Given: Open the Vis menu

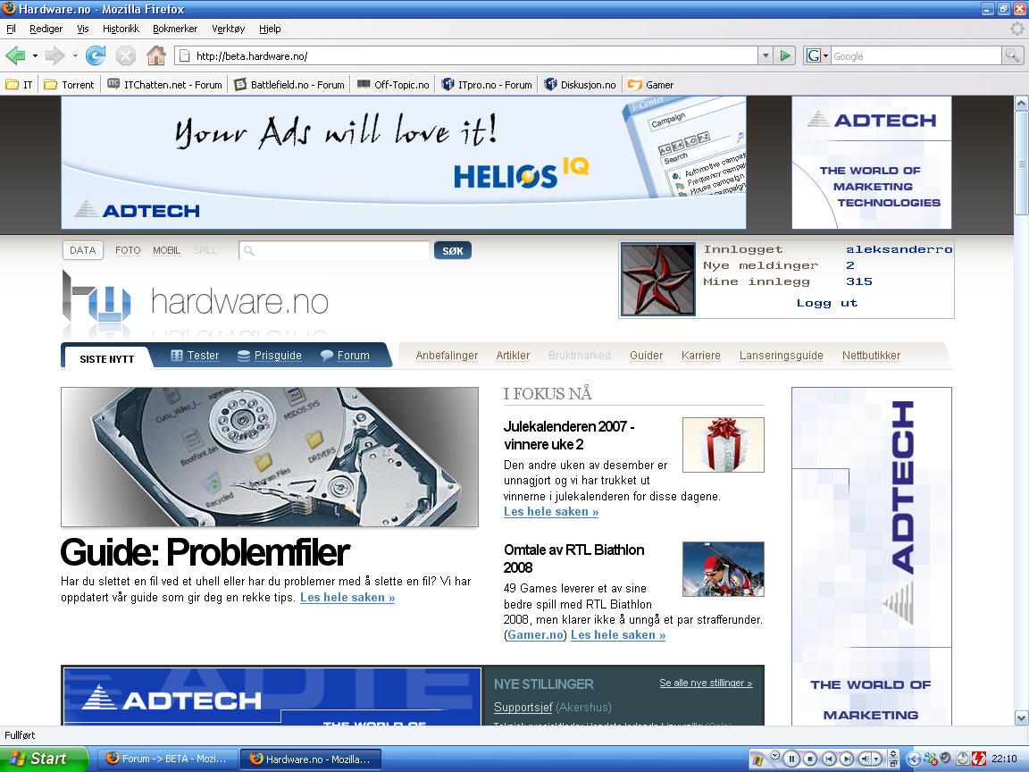Looking at the screenshot, I should (83, 29).
